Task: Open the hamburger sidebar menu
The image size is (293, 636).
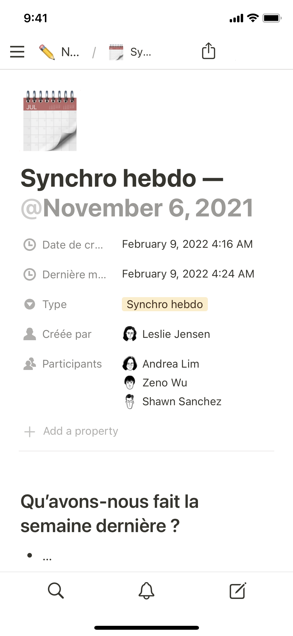Action: pos(17,51)
